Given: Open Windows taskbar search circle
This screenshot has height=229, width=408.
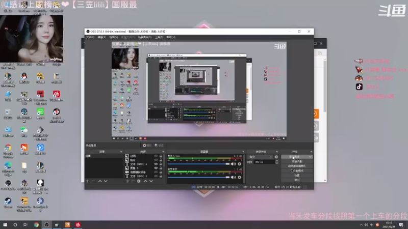Looking at the screenshot, I should (x=15, y=225).
